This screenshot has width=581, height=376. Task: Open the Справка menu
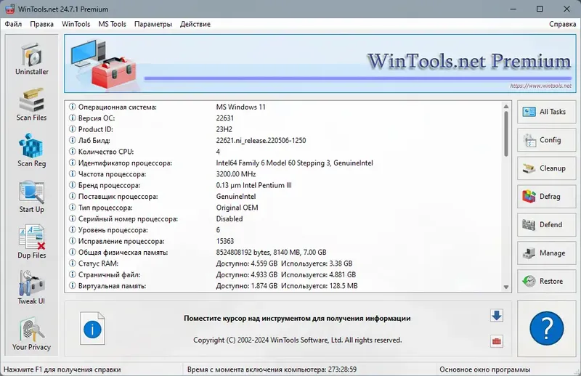(x=562, y=24)
